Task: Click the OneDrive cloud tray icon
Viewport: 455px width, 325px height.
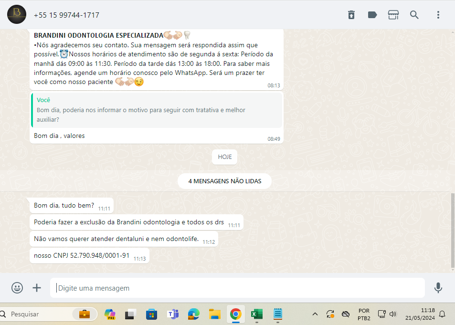Action: pyautogui.click(x=346, y=314)
